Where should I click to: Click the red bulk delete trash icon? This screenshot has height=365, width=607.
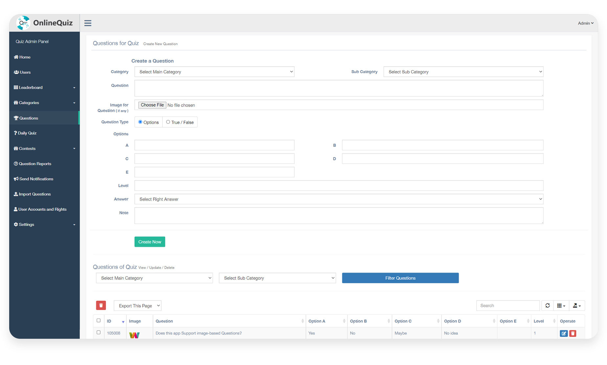101,305
